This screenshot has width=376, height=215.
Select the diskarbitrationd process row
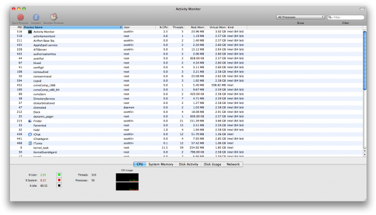tap(186, 103)
